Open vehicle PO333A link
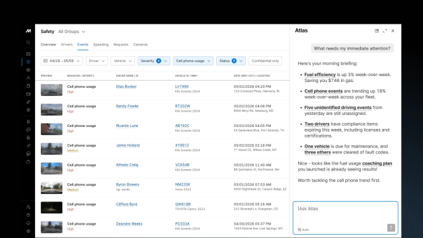Screen dimensions: 423x238 pos(182,223)
